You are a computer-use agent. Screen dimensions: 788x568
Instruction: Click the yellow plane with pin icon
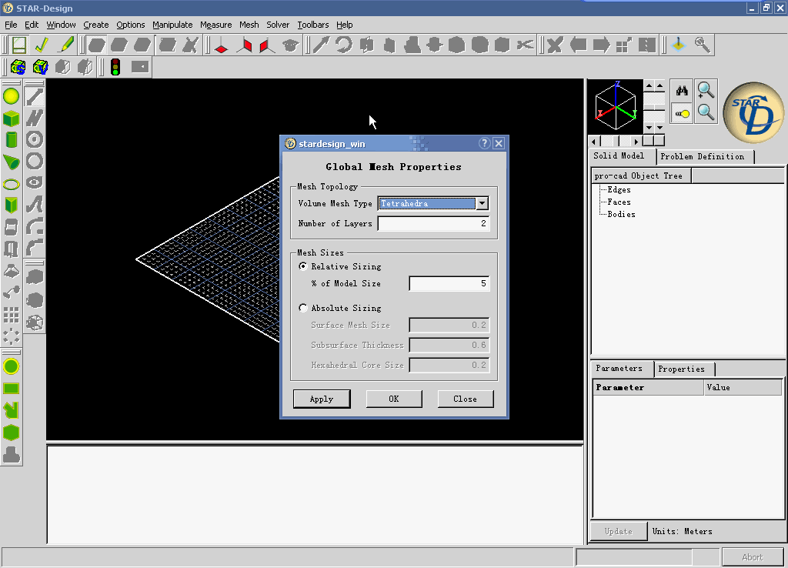tap(679, 45)
